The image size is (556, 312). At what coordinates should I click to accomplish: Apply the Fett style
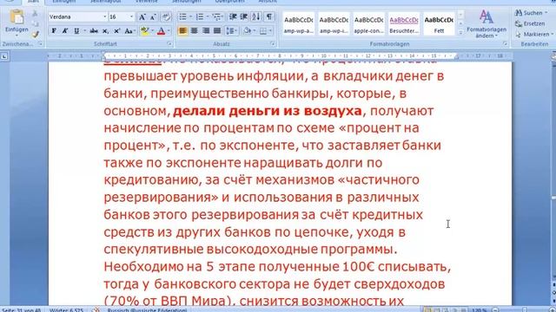point(439,23)
